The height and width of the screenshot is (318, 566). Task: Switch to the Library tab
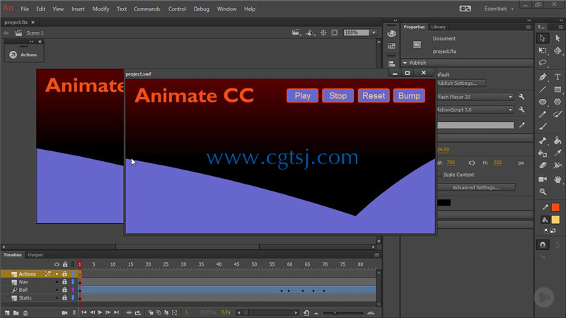pos(438,27)
